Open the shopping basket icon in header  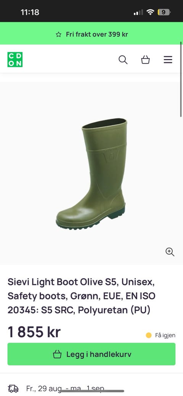tap(145, 60)
